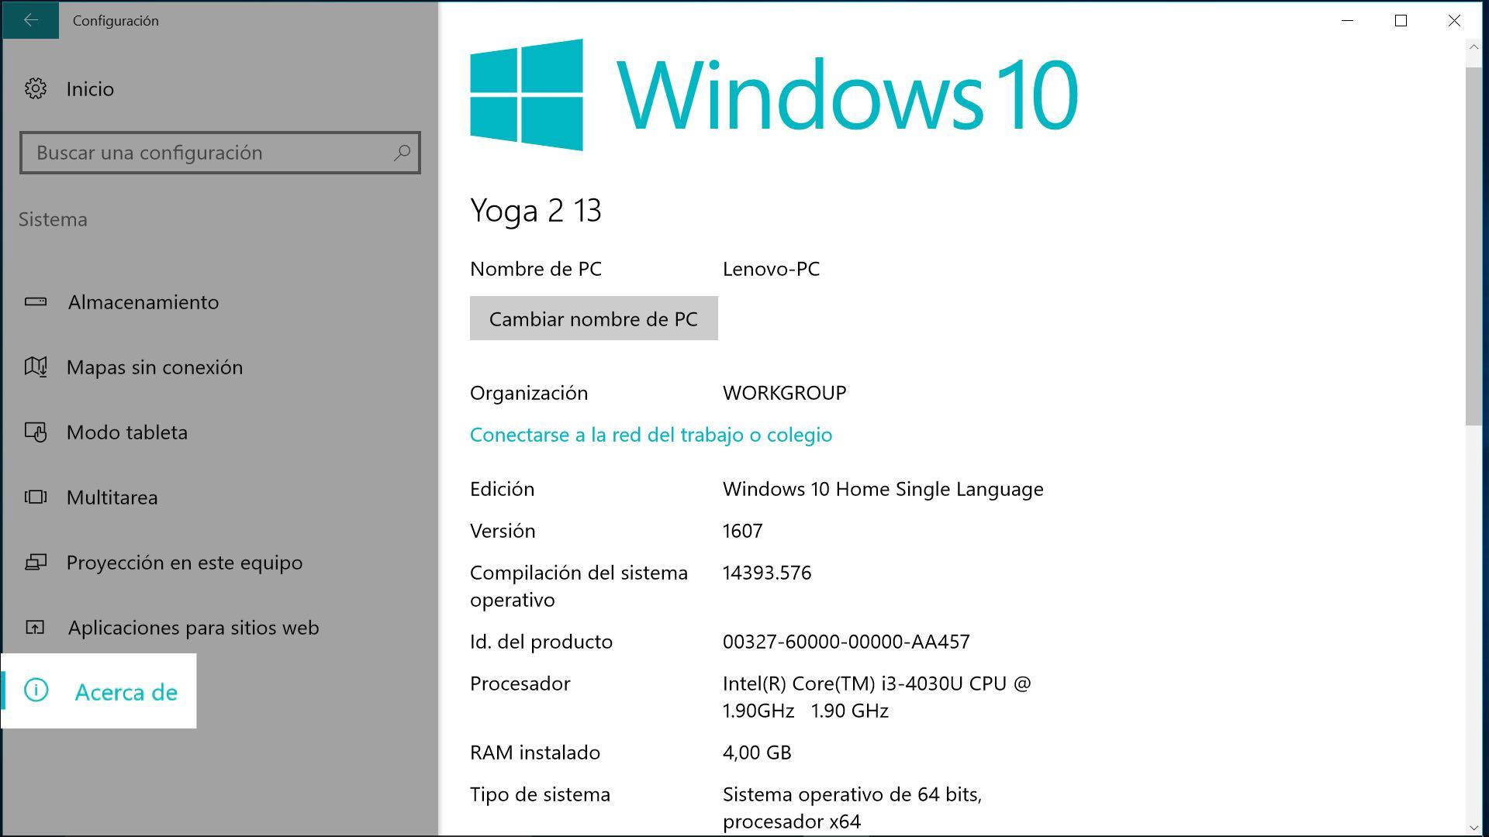
Task: Open Inicio gear icon
Action: (36, 88)
